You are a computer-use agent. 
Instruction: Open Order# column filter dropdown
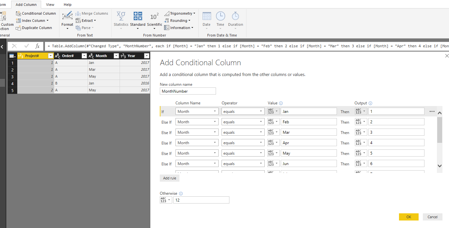point(84,56)
